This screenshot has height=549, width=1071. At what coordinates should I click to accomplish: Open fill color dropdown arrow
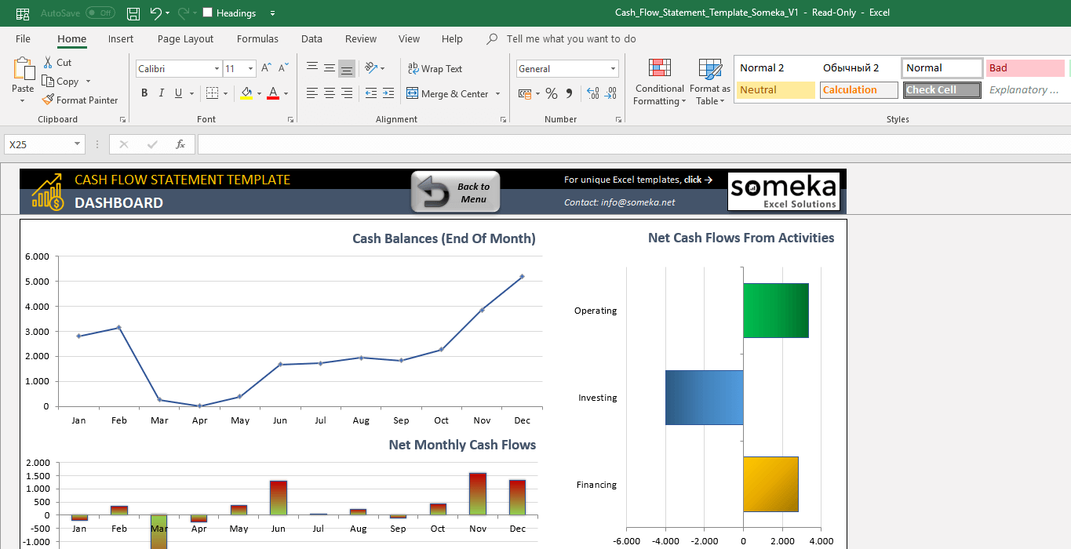click(259, 94)
